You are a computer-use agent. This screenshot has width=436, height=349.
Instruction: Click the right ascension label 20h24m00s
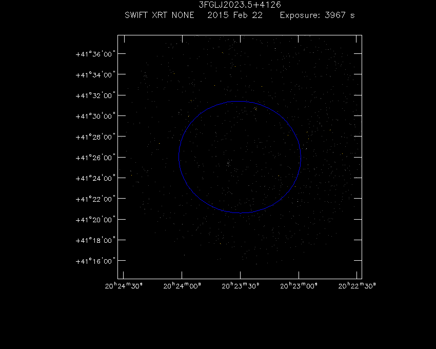182,286
